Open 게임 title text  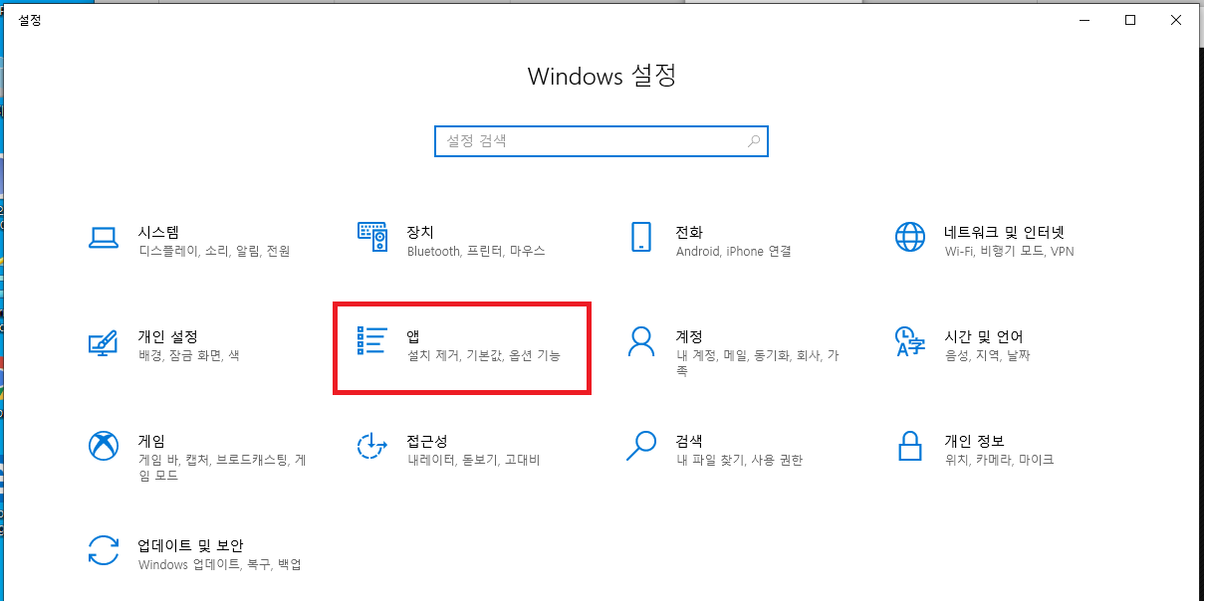(x=151, y=441)
